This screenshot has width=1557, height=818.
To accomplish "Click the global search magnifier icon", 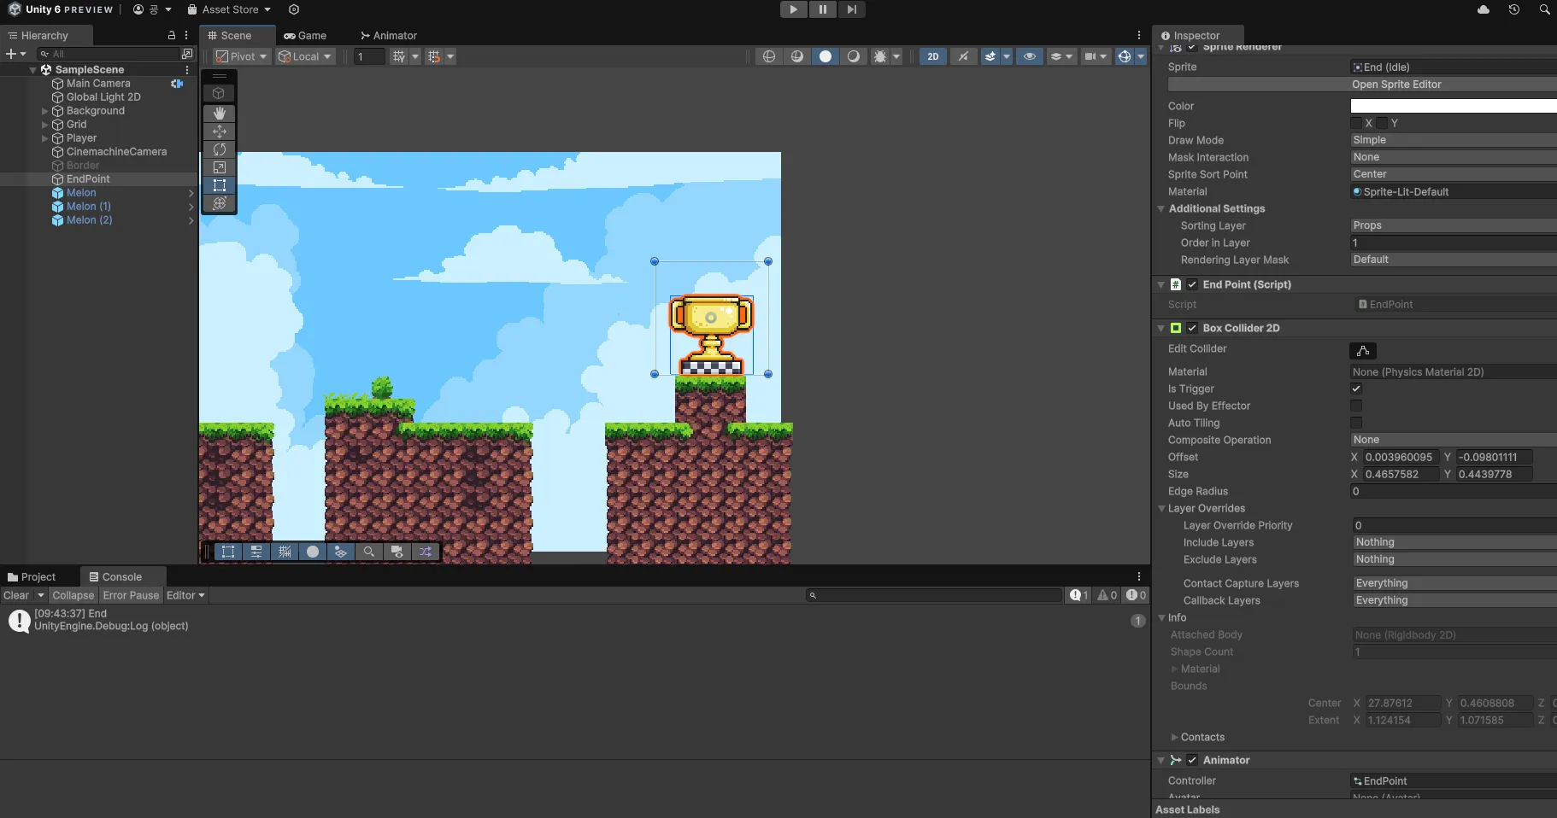I will coord(1545,9).
